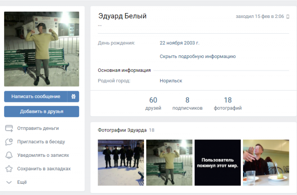Open the 8 подписчиков counter
The image size is (297, 195).
[x=187, y=103]
